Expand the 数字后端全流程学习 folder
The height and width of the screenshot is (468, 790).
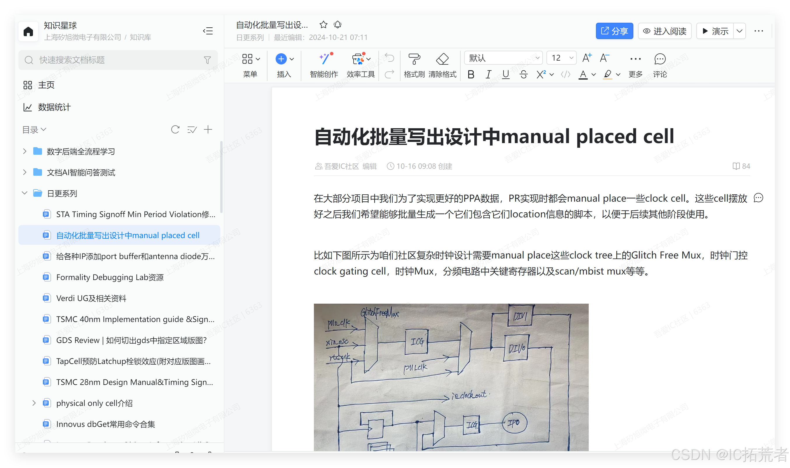pos(25,151)
